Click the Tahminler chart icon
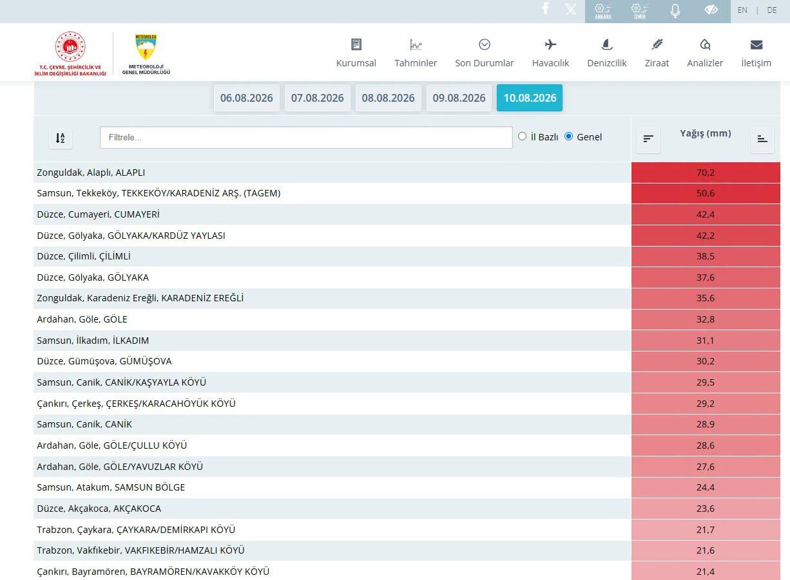Screen dimensions: 790x580 pos(416,44)
